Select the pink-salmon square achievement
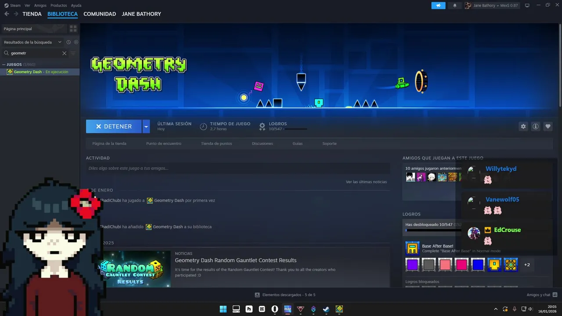The width and height of the screenshot is (562, 316). coord(445,265)
